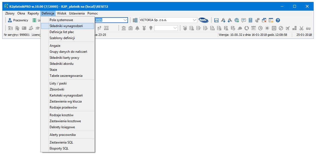This screenshot has height=155, width=319.
Task: Open Zestawienia SQL menu item
Action: click(x=61, y=142)
